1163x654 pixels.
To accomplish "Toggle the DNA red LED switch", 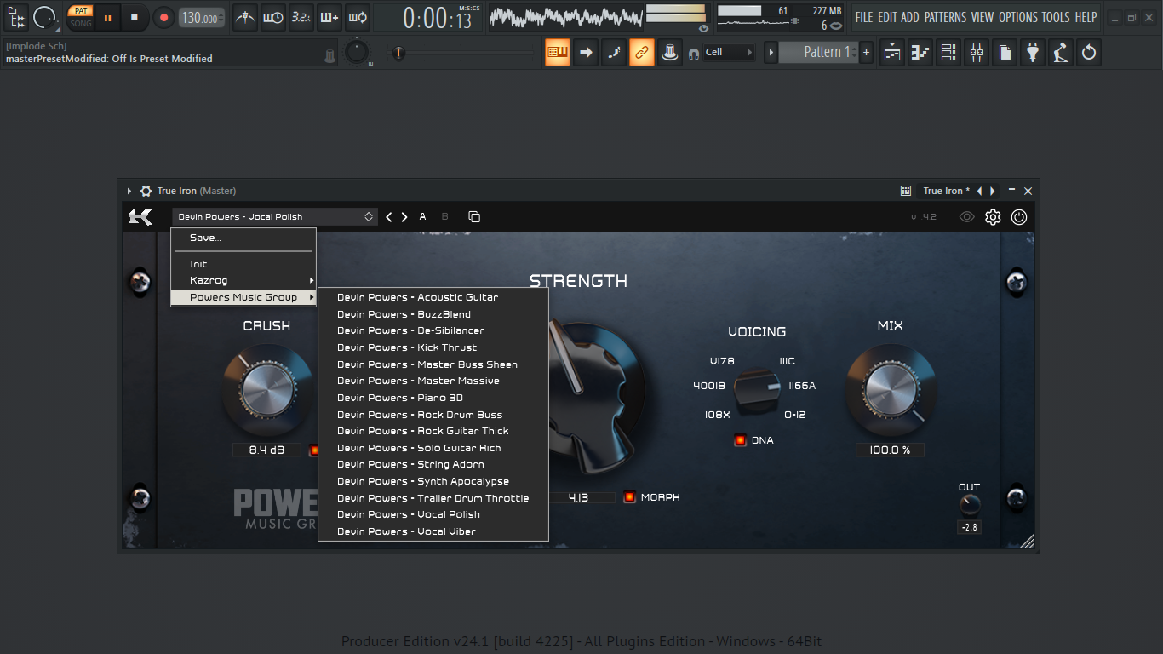I will [740, 440].
